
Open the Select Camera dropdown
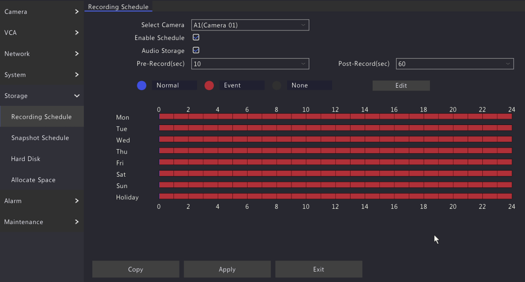pos(250,25)
